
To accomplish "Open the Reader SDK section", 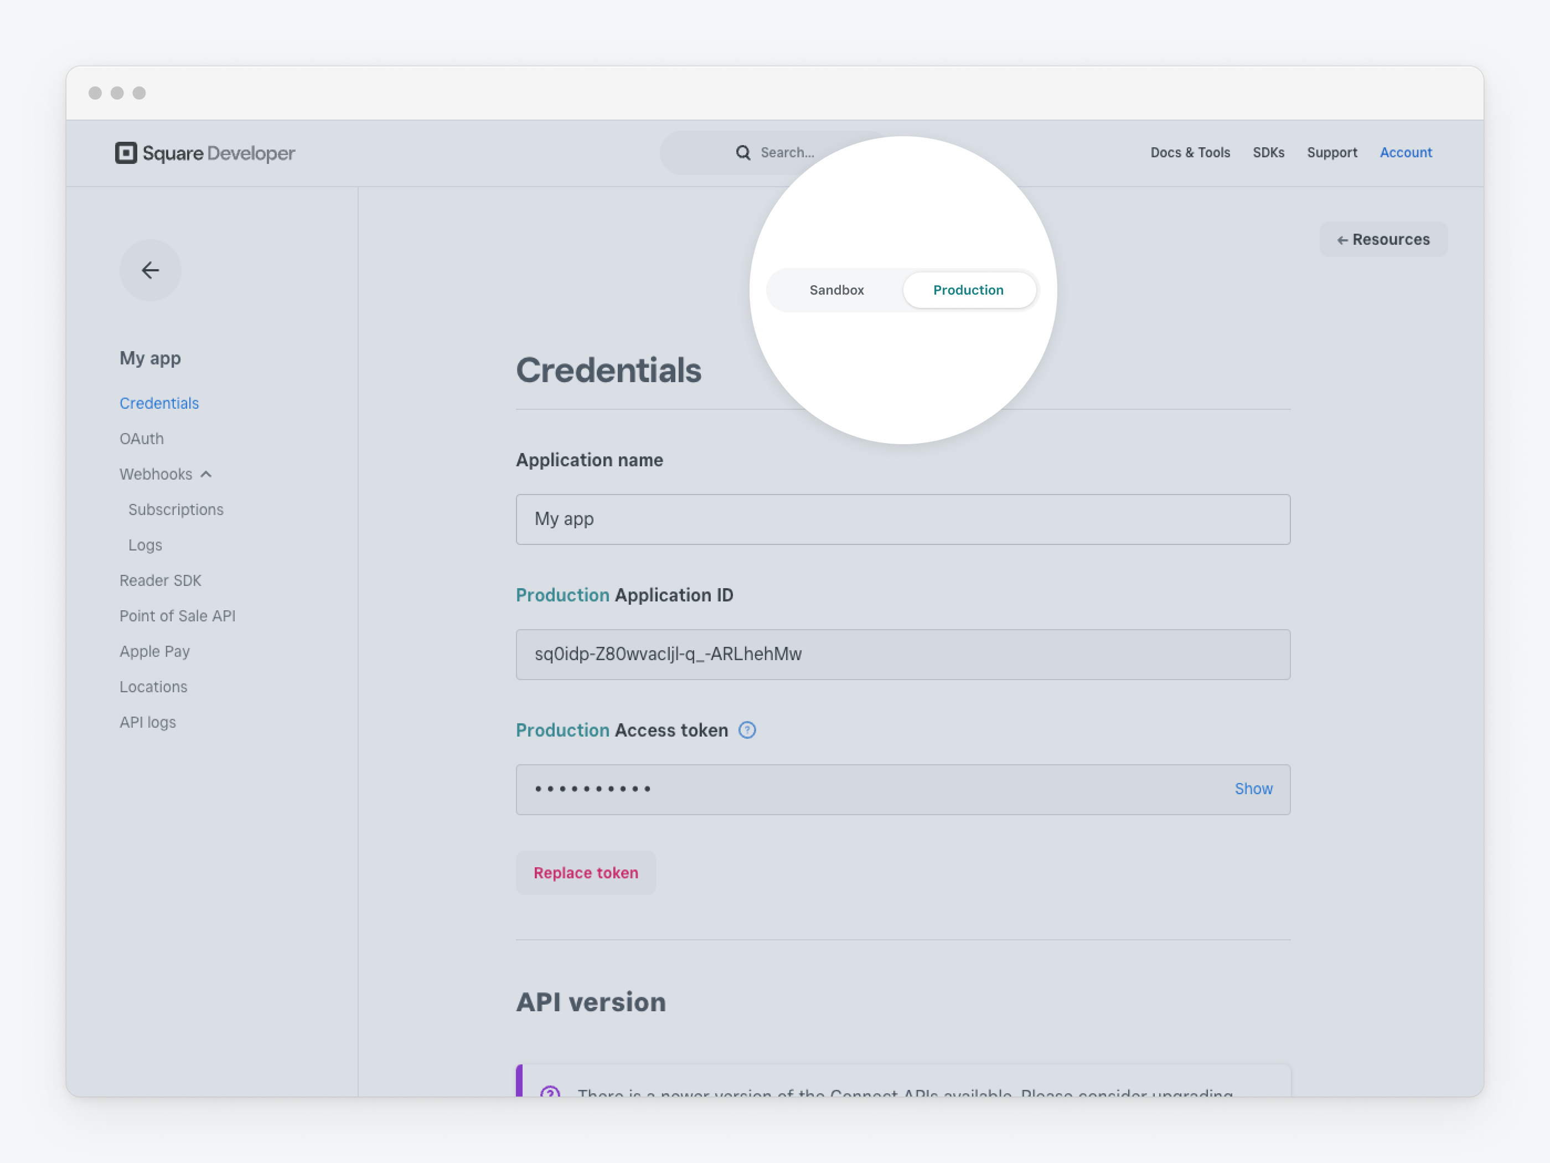I will (161, 580).
